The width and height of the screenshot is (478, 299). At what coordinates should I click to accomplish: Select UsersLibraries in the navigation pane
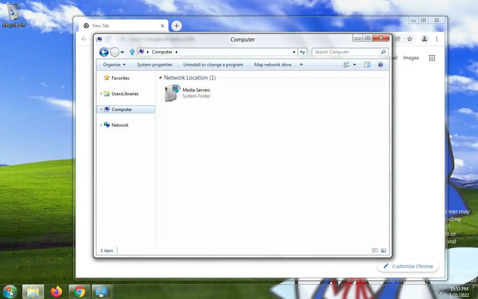tap(125, 94)
